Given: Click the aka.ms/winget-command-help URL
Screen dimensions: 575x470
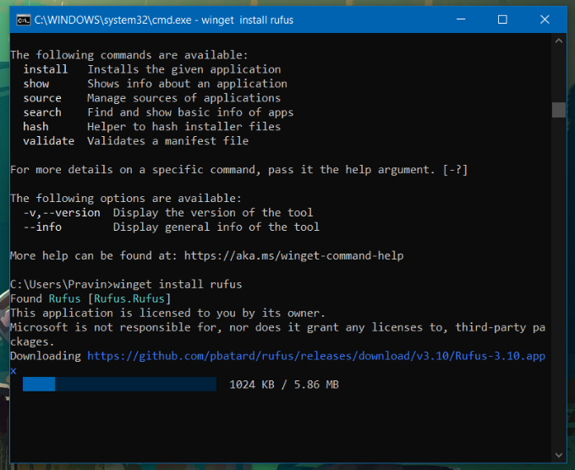Looking at the screenshot, I should (293, 255).
